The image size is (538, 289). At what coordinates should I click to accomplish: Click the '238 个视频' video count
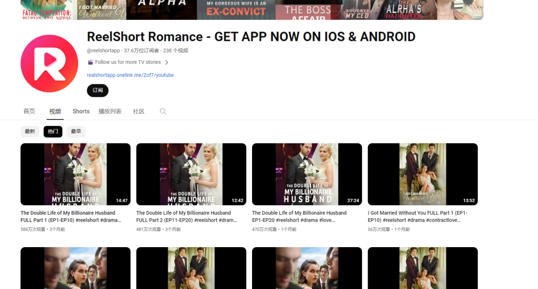coord(176,50)
